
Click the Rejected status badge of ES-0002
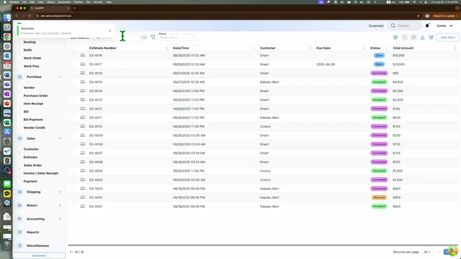tap(379, 197)
